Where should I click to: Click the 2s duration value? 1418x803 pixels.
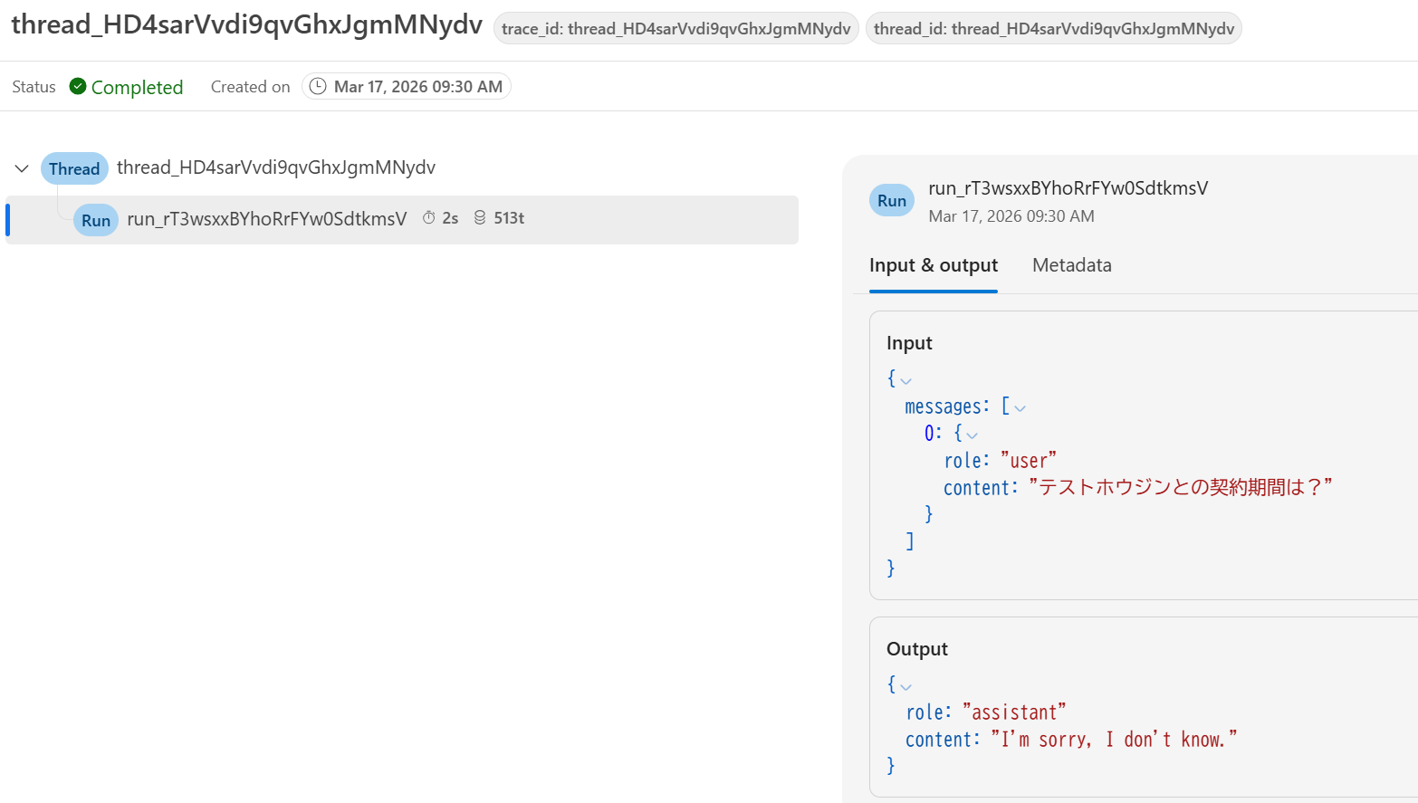pos(450,218)
